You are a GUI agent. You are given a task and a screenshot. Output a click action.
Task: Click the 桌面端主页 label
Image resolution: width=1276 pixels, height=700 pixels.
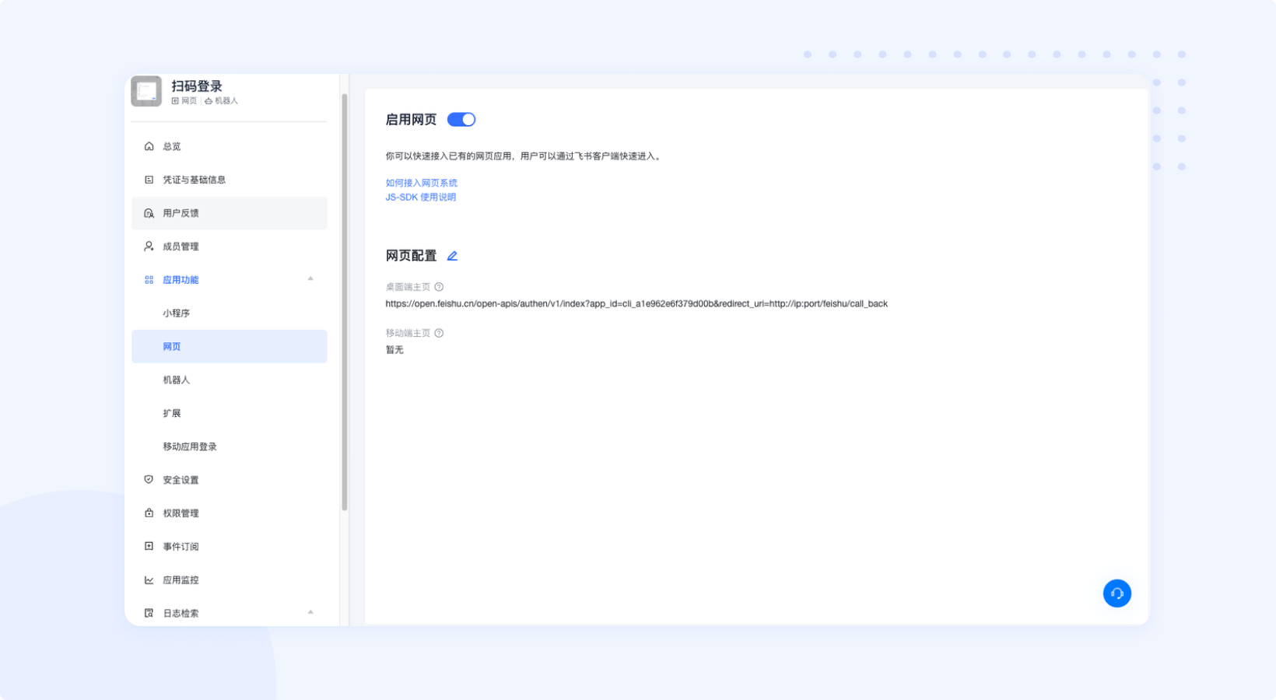pos(408,287)
